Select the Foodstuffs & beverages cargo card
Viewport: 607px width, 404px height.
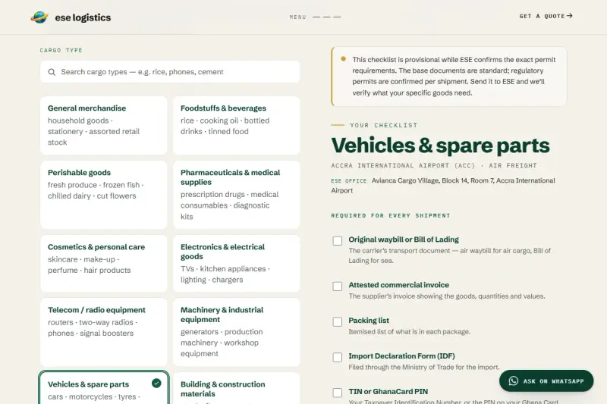[237, 125]
